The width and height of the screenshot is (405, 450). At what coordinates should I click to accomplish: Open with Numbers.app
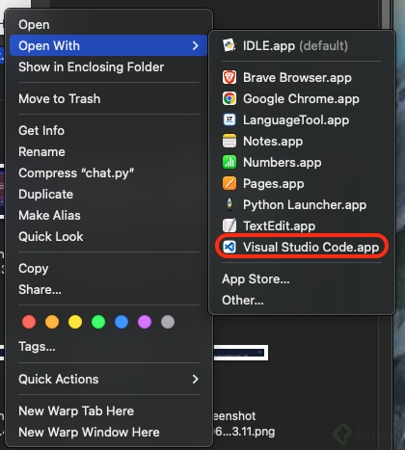302,162
